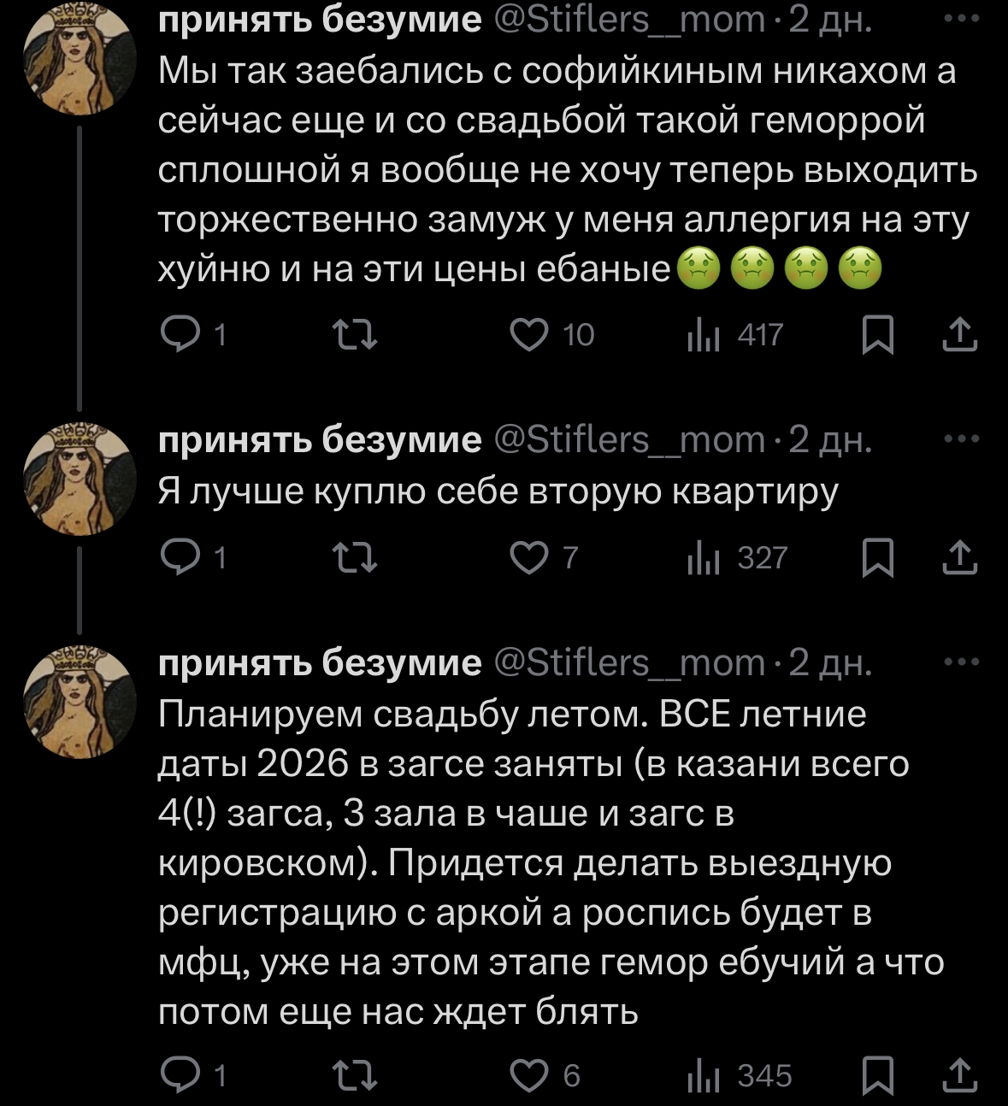Open more options for the third tweet

coord(963,662)
